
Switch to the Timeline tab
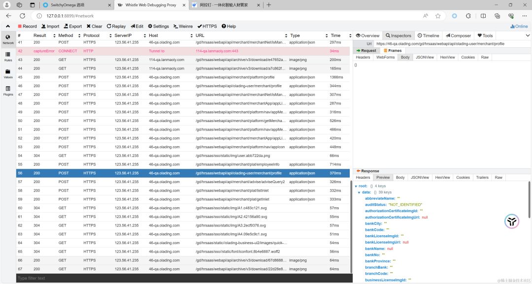429,35
